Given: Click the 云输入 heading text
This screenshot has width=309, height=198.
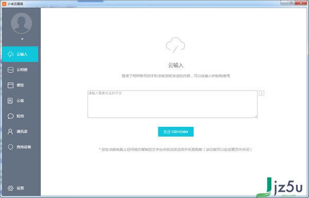Looking at the screenshot, I should [x=176, y=65].
